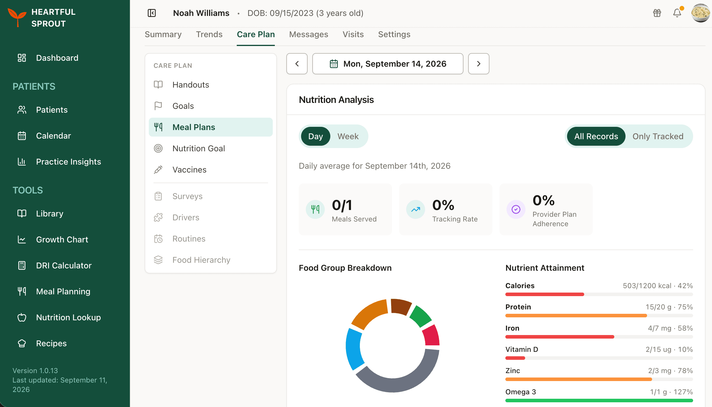Open Nutrition Lookup apple icon

[22, 317]
